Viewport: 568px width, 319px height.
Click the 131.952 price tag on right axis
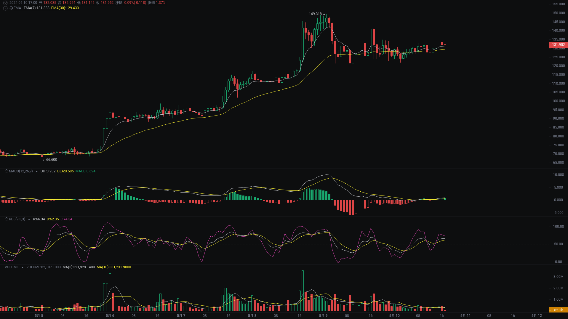click(x=558, y=45)
